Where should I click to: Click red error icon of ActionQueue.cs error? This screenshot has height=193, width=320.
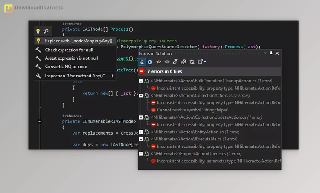(x=154, y=161)
